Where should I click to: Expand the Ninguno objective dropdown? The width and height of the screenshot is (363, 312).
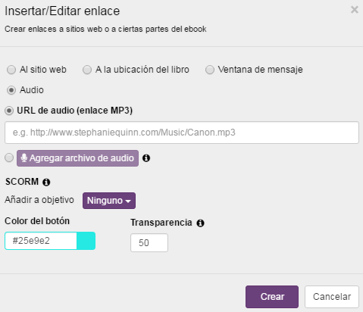109,201
